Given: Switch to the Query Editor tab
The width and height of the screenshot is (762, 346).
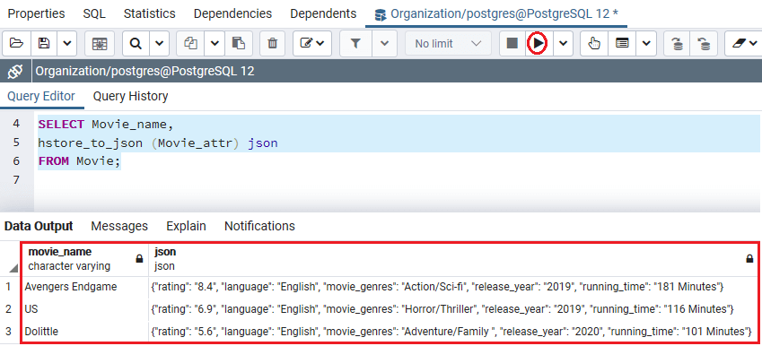Looking at the screenshot, I should (41, 96).
